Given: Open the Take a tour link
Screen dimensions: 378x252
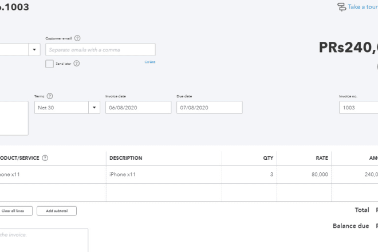Looking at the screenshot, I should click(363, 7).
